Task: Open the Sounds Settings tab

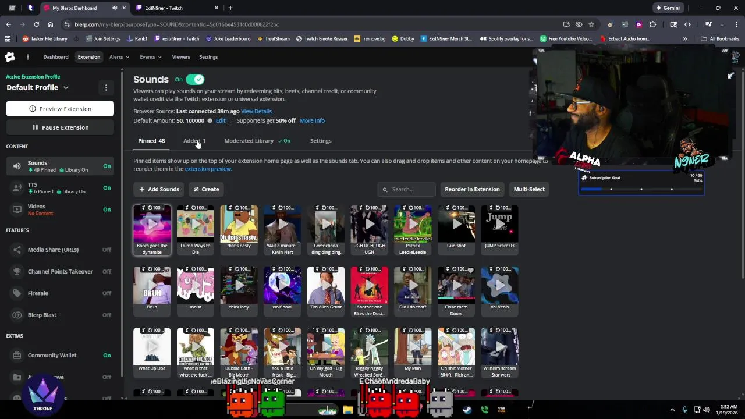Action: pyautogui.click(x=321, y=141)
